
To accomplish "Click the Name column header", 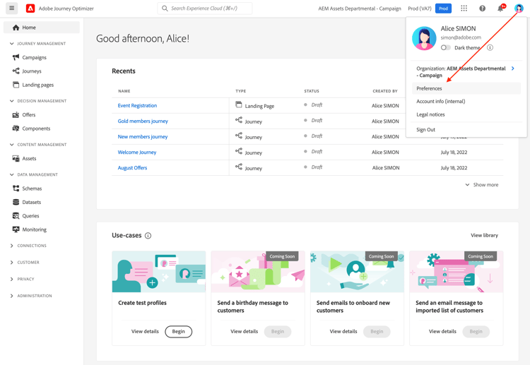I will click(x=124, y=91).
